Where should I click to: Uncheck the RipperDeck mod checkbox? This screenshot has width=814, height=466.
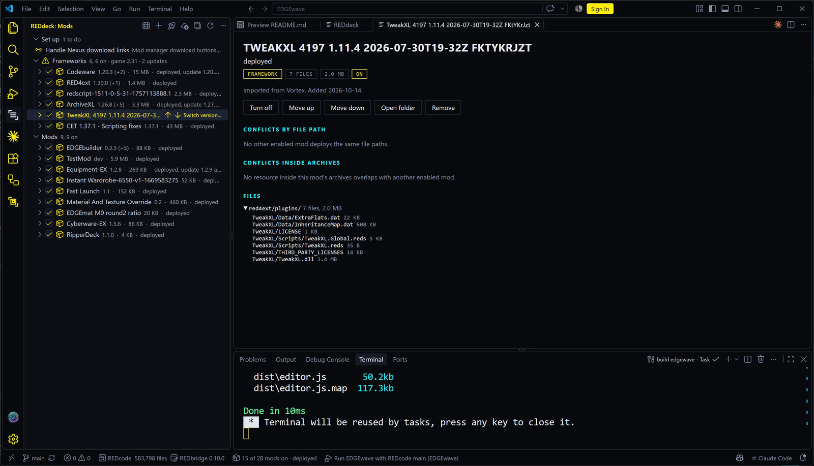[x=49, y=235]
